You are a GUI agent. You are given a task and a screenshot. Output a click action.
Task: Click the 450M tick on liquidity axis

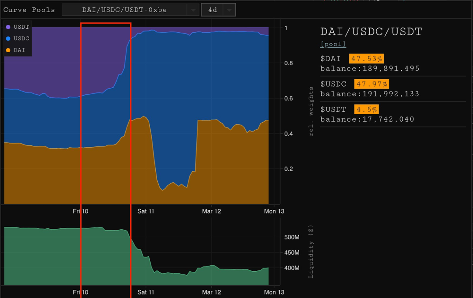[x=292, y=253]
